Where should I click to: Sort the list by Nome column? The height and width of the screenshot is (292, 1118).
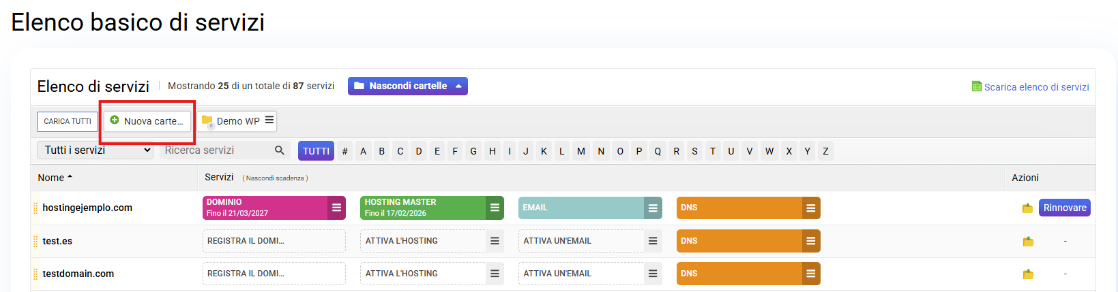[x=55, y=178]
